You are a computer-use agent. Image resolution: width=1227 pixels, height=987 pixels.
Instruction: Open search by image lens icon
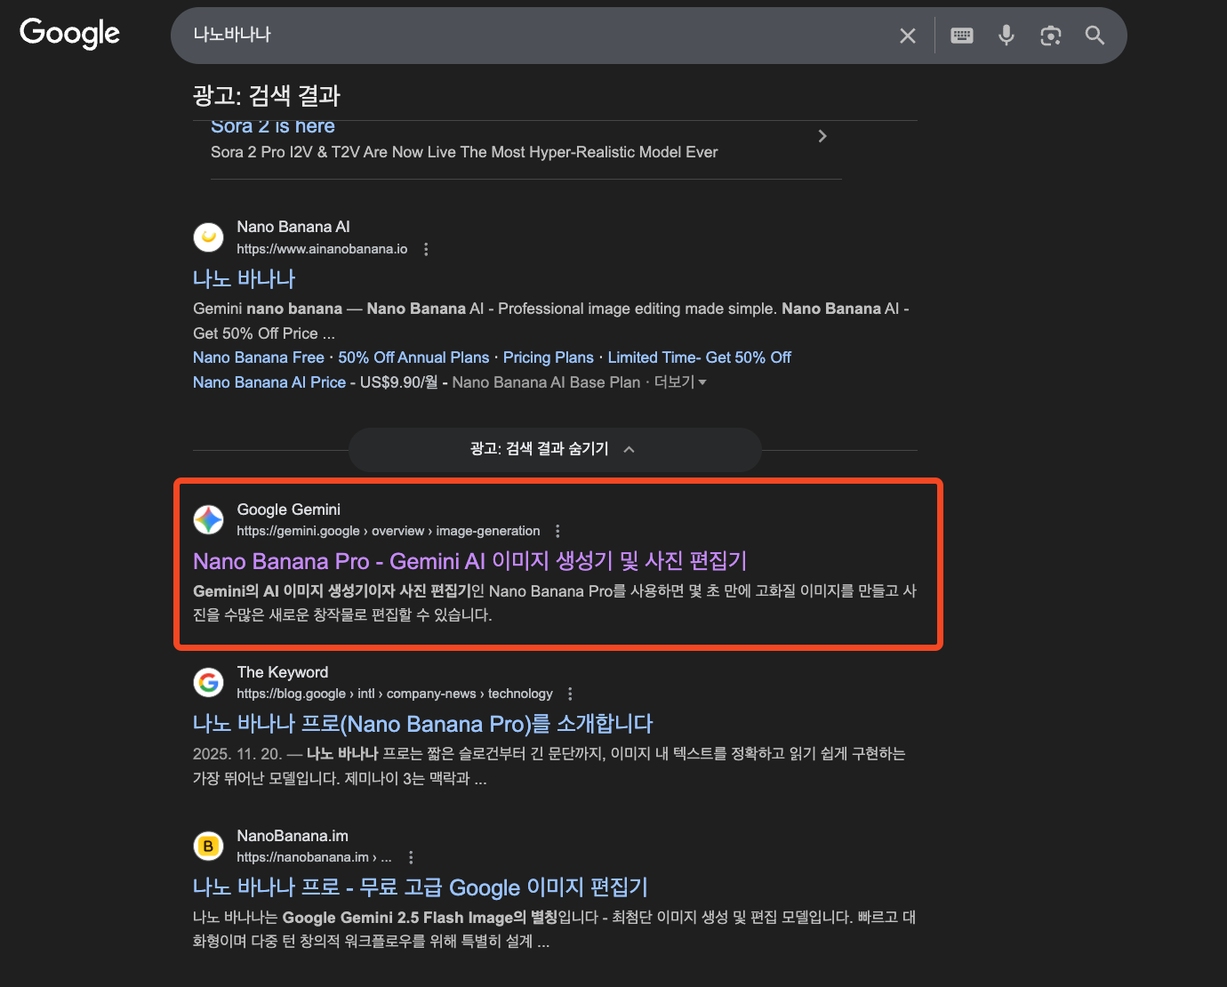click(1050, 36)
